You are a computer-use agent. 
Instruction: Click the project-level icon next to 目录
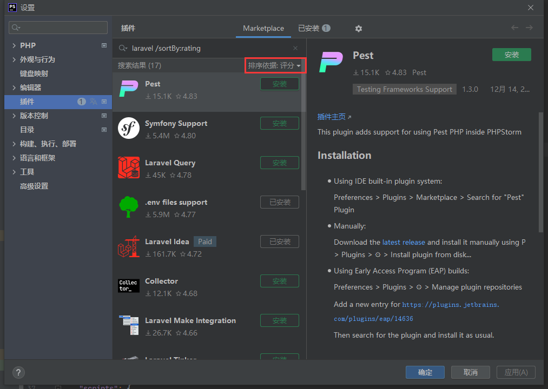[104, 130]
